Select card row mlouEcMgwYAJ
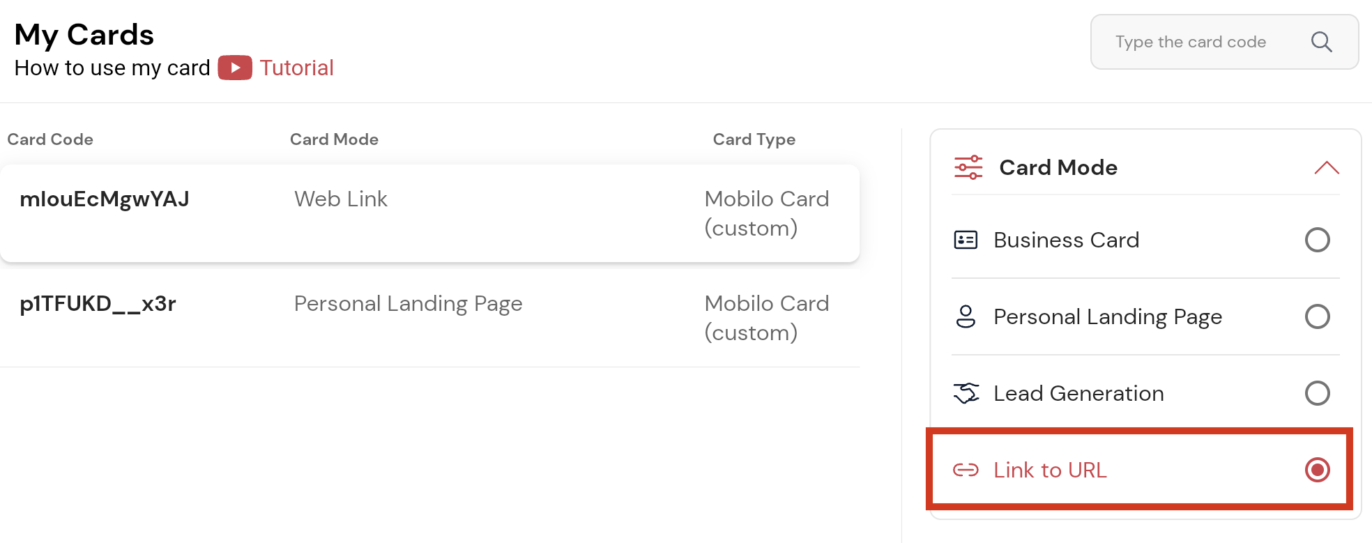Screen dimensions: 1372x543 (x=105, y=199)
